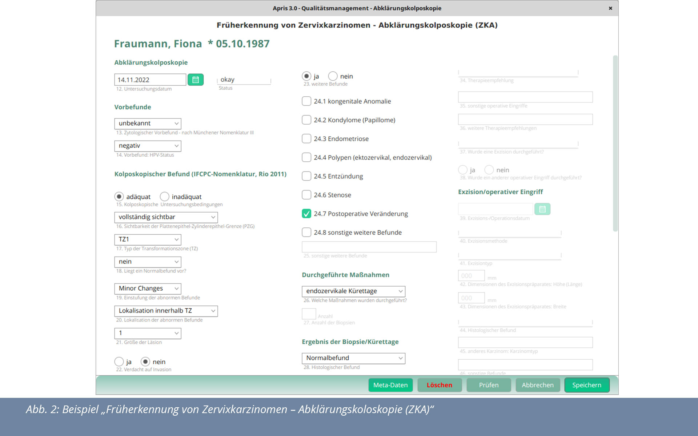Screen dimensions: 698x436
Task: Open Maßnahmen dropdown 'endozervikale Kürettage'
Action: 353,291
